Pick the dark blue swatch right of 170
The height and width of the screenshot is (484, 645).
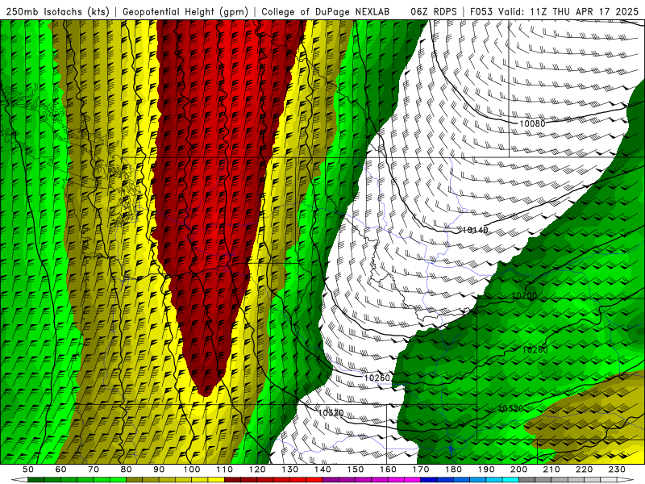point(429,480)
